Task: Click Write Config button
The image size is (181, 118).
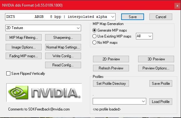Action: (63, 56)
